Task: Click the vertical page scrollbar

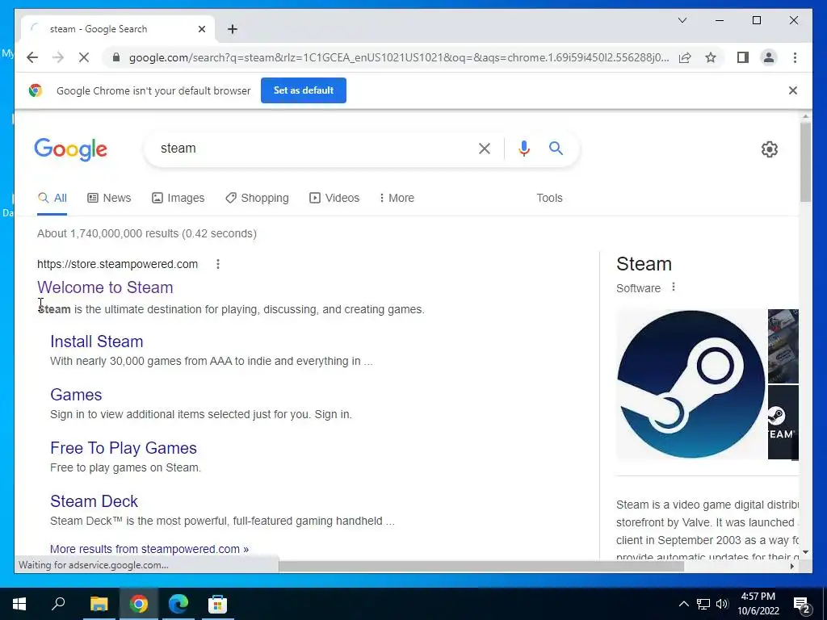Action: coord(805,162)
